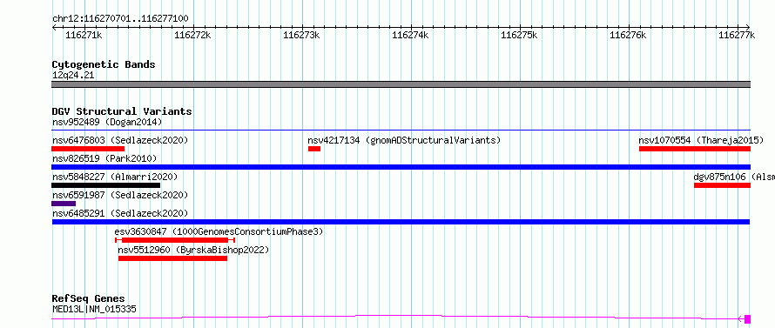This screenshot has height=328, width=775.
Task: Click the DGV Structural Variants track title
Action: click(122, 111)
